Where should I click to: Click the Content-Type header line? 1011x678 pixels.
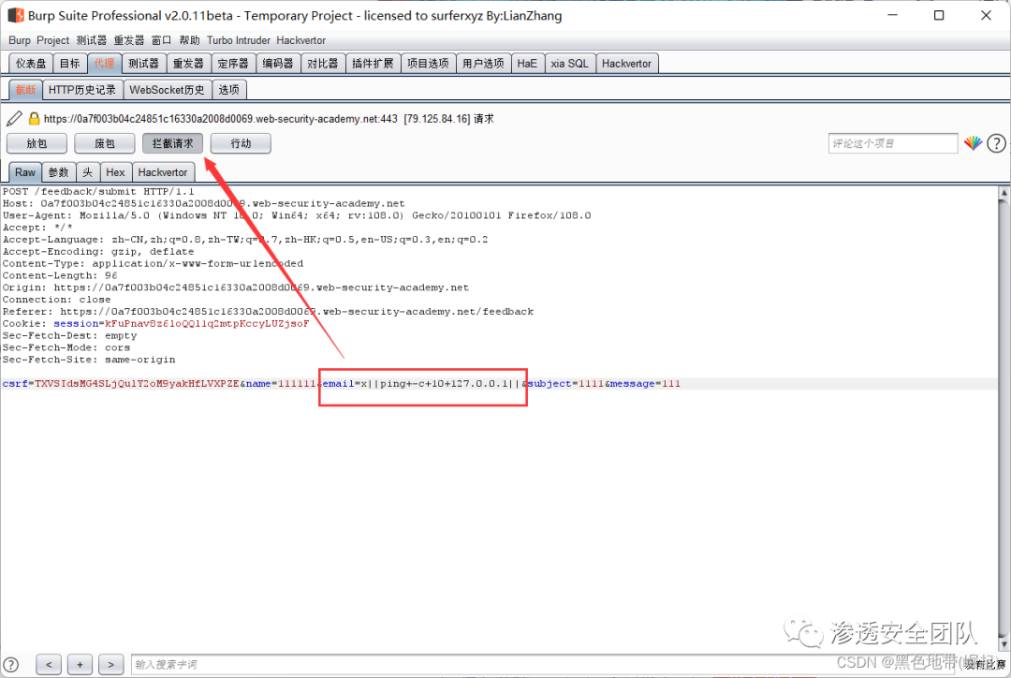pos(153,264)
